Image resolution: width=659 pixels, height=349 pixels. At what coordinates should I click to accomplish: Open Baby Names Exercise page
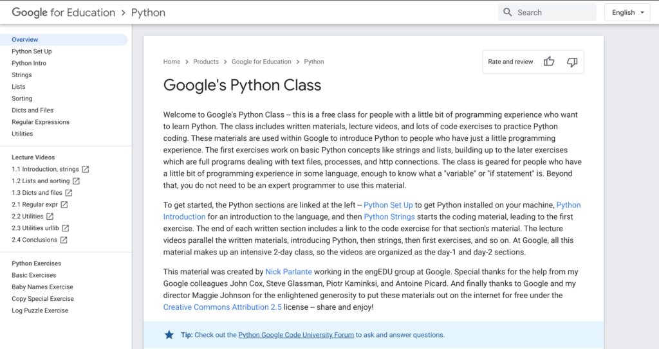pyautogui.click(x=42, y=287)
